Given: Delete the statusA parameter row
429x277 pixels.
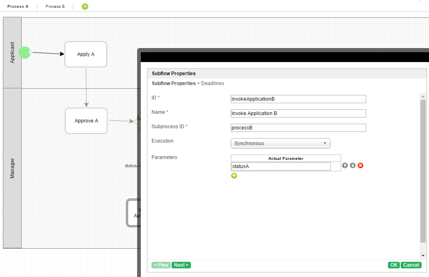Looking at the screenshot, I should tap(360, 166).
